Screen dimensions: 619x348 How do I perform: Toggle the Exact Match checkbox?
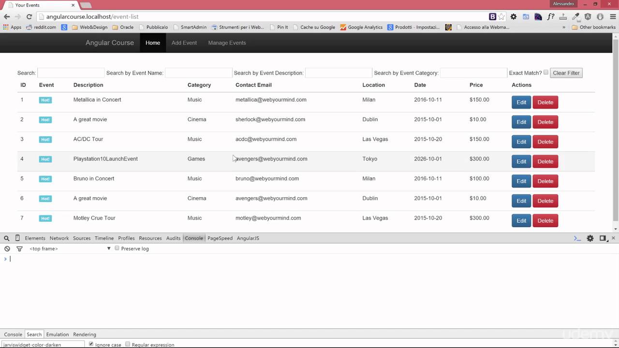(x=545, y=72)
